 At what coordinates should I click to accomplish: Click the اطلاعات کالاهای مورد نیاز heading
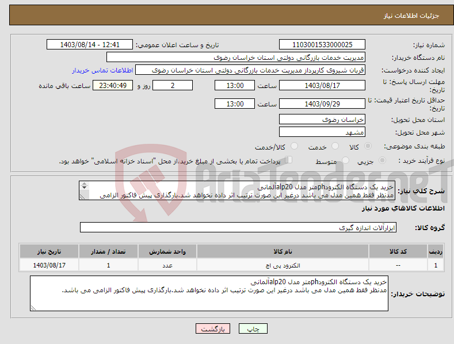point(403,208)
